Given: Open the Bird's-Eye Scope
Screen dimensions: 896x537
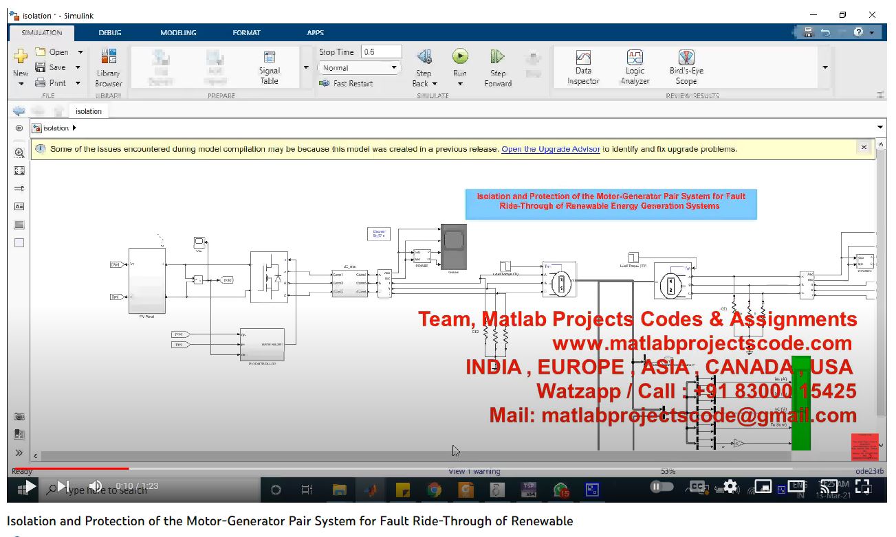Looking at the screenshot, I should pyautogui.click(x=686, y=67).
